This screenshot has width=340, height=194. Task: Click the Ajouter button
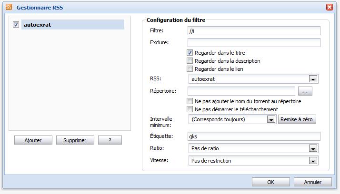33,140
